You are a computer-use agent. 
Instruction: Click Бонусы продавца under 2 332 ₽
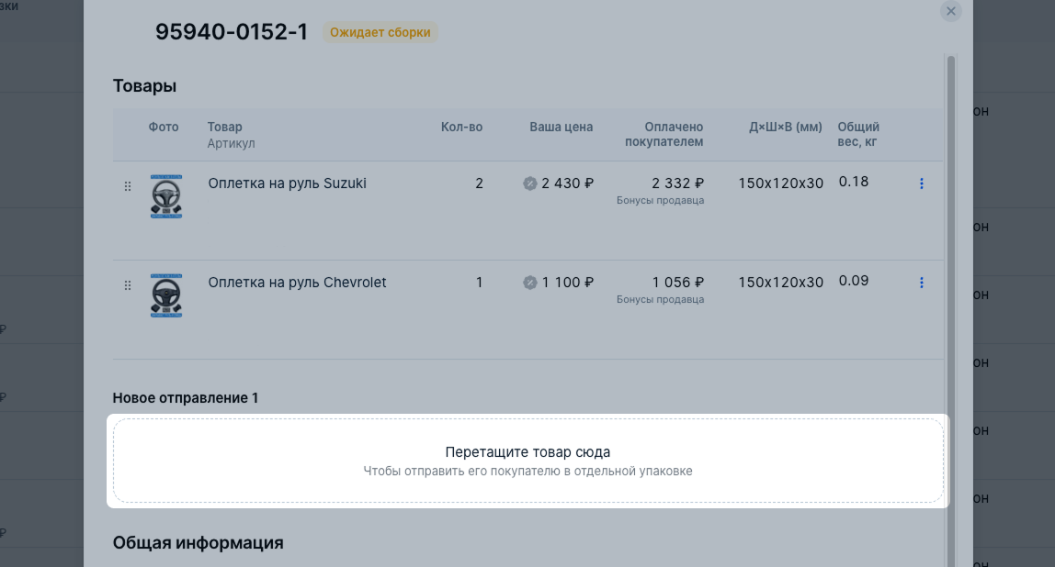click(660, 201)
